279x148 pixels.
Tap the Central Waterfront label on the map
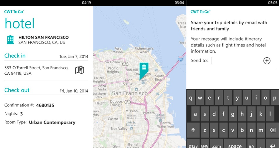(x=166, y=125)
